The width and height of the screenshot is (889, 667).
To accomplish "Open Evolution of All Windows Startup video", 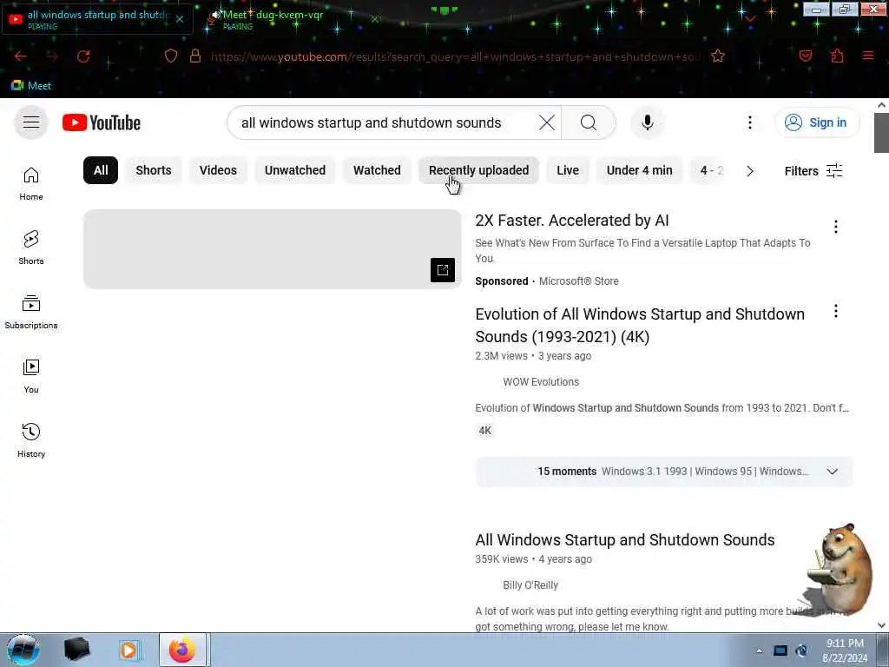I will 640,325.
